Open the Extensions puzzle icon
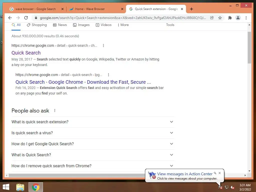 (x=230, y=18)
